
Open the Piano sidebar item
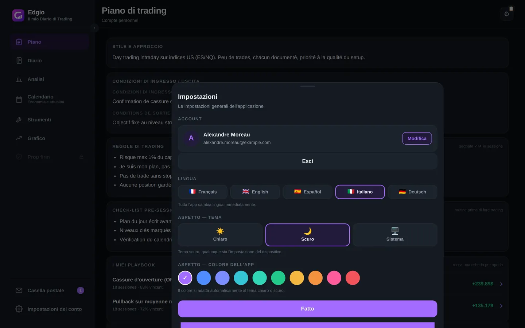tap(50, 42)
